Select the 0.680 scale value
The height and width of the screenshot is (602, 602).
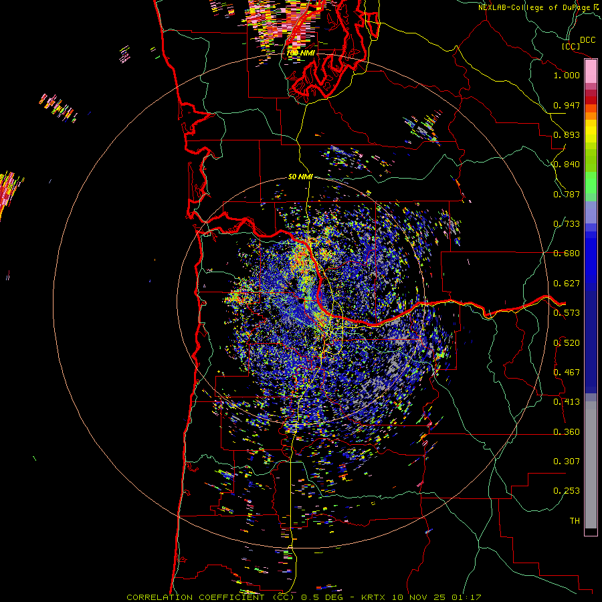pyautogui.click(x=567, y=254)
